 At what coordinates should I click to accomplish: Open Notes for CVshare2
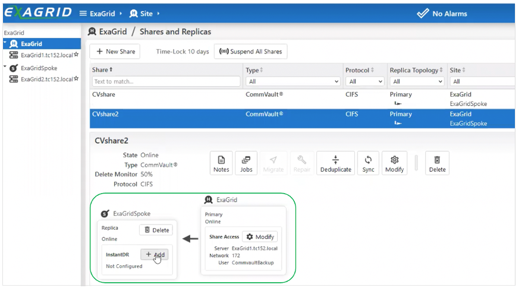pyautogui.click(x=221, y=163)
